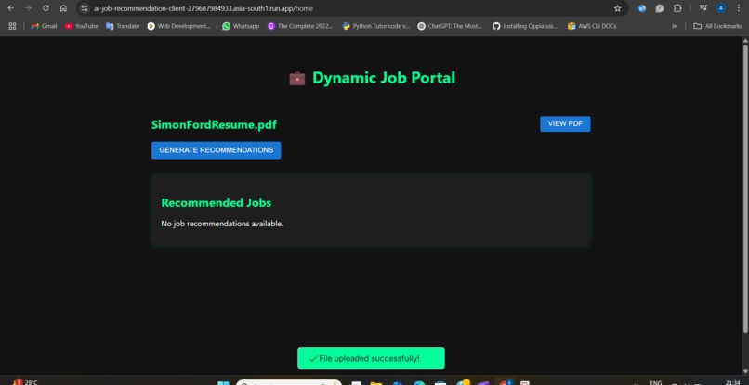Open the All Bookmarks folder
The height and width of the screenshot is (385, 749).
tap(718, 26)
